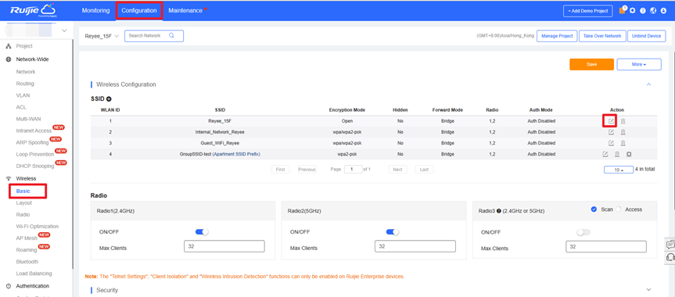The width and height of the screenshot is (675, 297).
Task: Collapse the Wireless Configuration section
Action: click(x=648, y=84)
